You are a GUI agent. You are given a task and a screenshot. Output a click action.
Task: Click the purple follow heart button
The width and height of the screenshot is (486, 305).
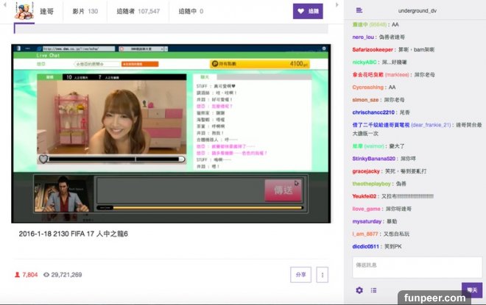pyautogui.click(x=309, y=11)
